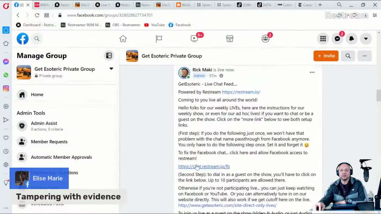Open Facebook Groups icon with badge
Viewport: 381px width, 214px height.
(x=266, y=39)
